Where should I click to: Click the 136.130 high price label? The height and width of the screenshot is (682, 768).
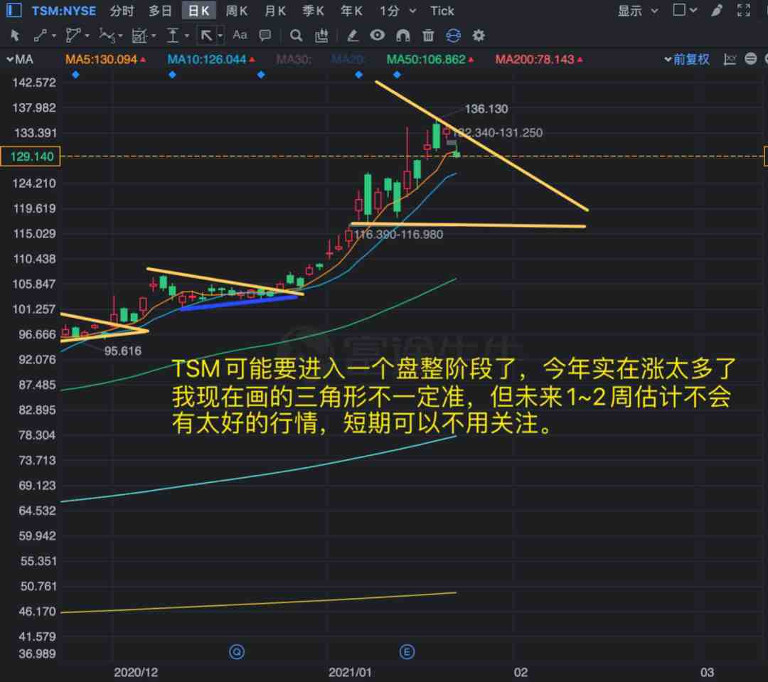486,109
